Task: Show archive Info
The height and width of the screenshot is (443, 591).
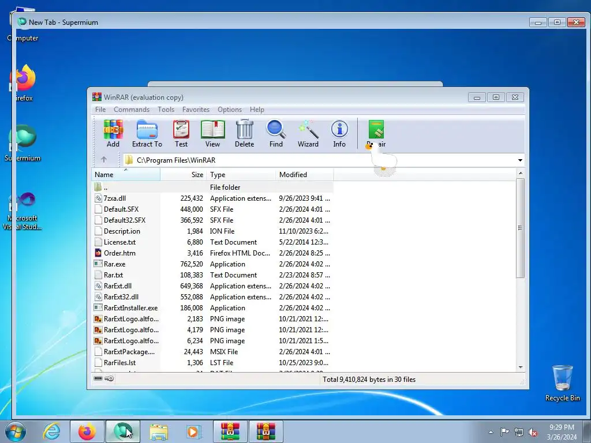Action: coord(339,133)
